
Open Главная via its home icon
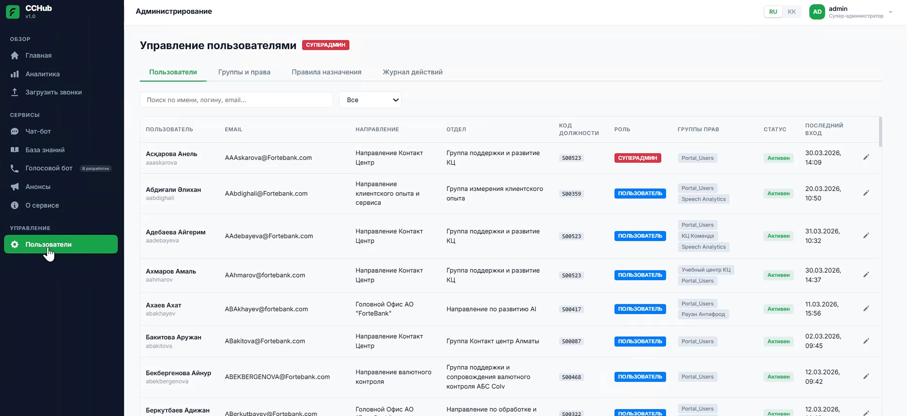(14, 55)
